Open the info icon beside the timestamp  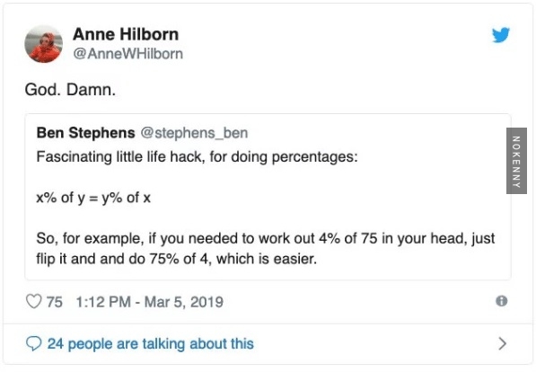pos(502,301)
